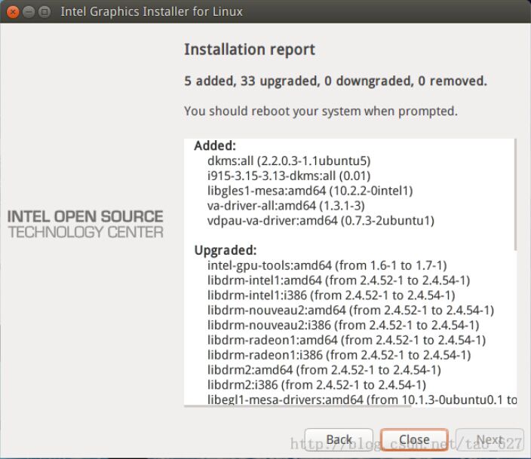Viewport: 531px width, 459px height.
Task: Click the intel-gpu-tools:amd64 upgraded line
Action: pos(327,265)
